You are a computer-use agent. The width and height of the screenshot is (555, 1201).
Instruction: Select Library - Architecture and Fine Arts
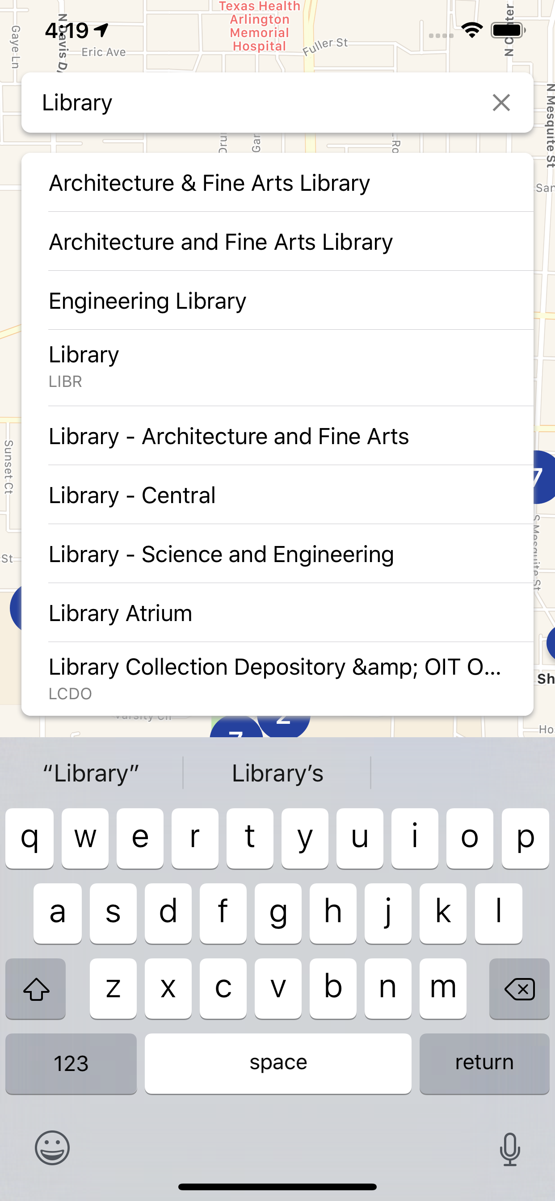click(277, 437)
